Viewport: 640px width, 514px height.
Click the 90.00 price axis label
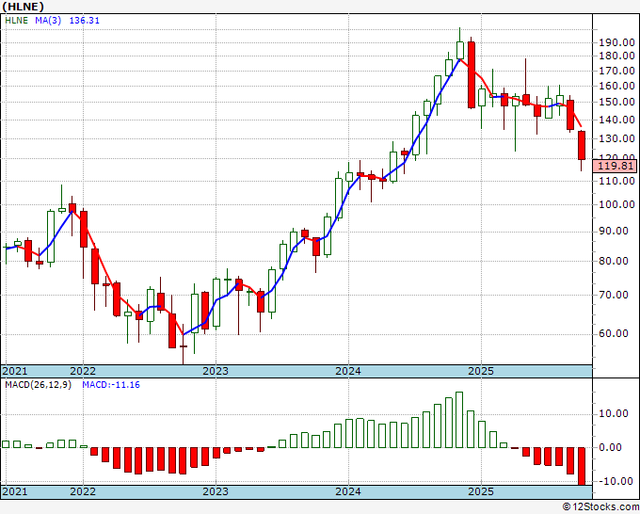pyautogui.click(x=614, y=231)
